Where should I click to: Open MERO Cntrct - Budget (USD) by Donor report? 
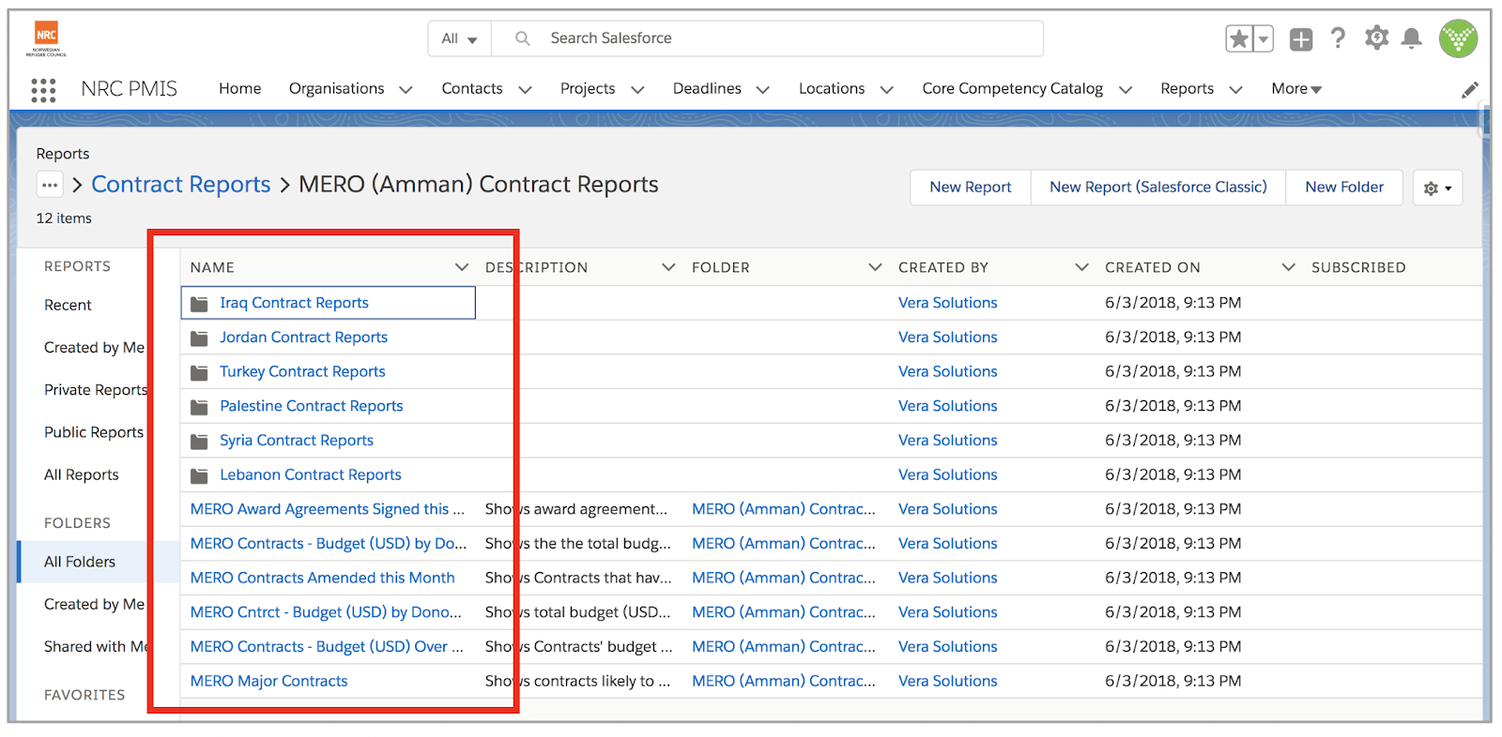click(x=326, y=612)
